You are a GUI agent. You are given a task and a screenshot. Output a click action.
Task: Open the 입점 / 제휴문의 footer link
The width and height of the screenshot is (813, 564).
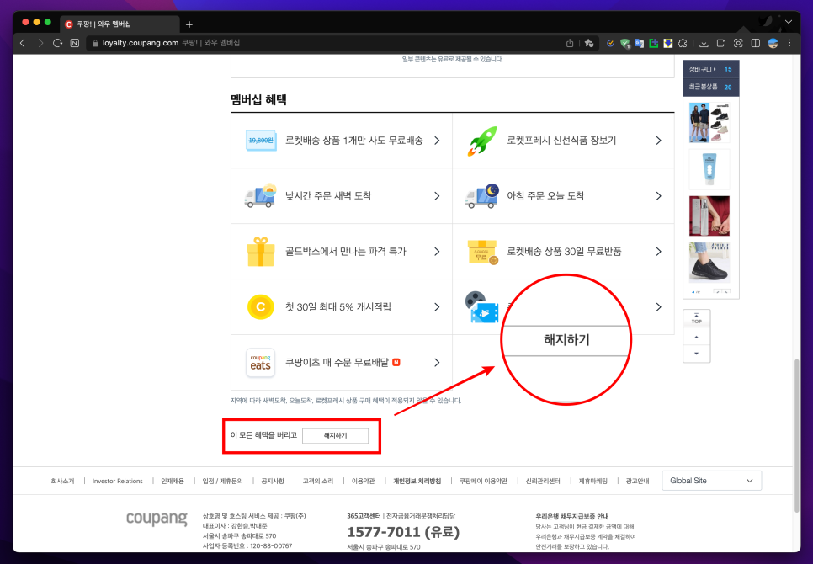coord(222,481)
